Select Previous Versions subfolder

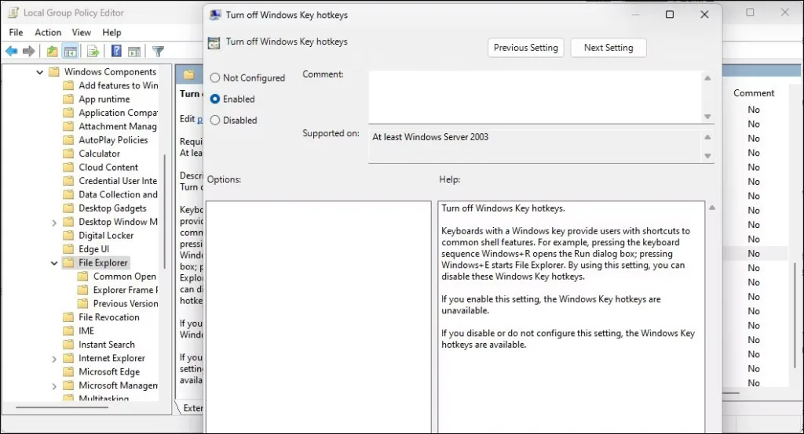126,304
